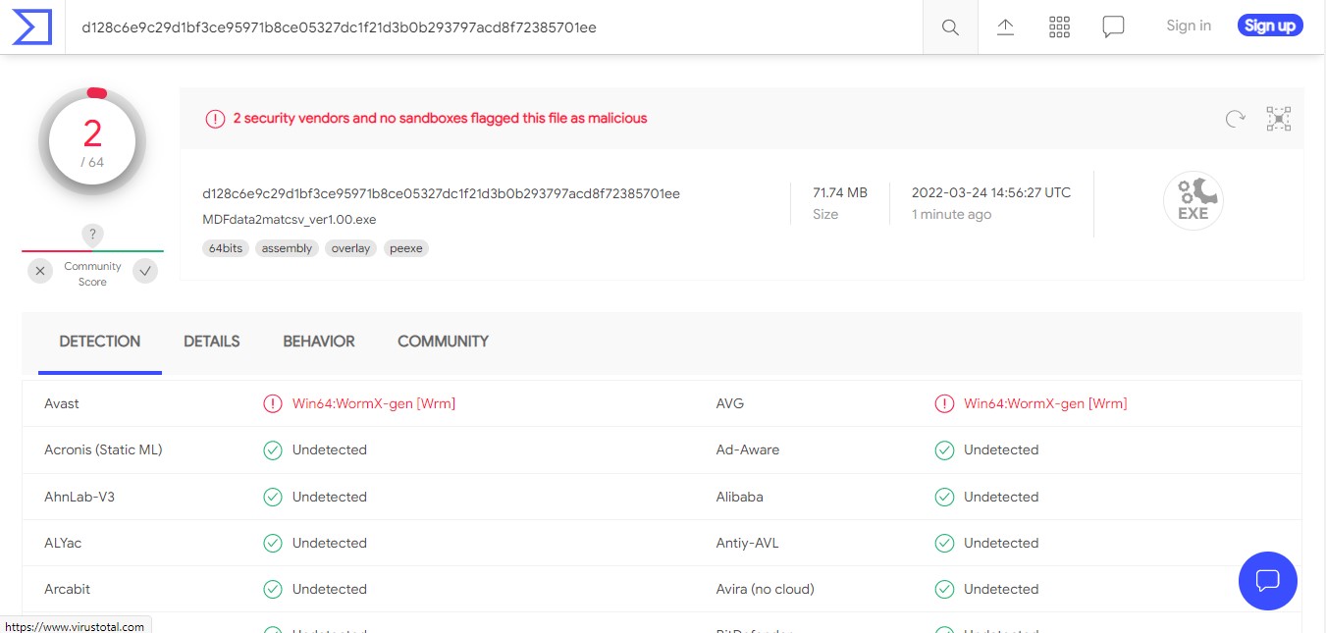This screenshot has width=1326, height=633.
Task: Click Avira (no cloud) undetected check icon
Action: click(x=944, y=589)
